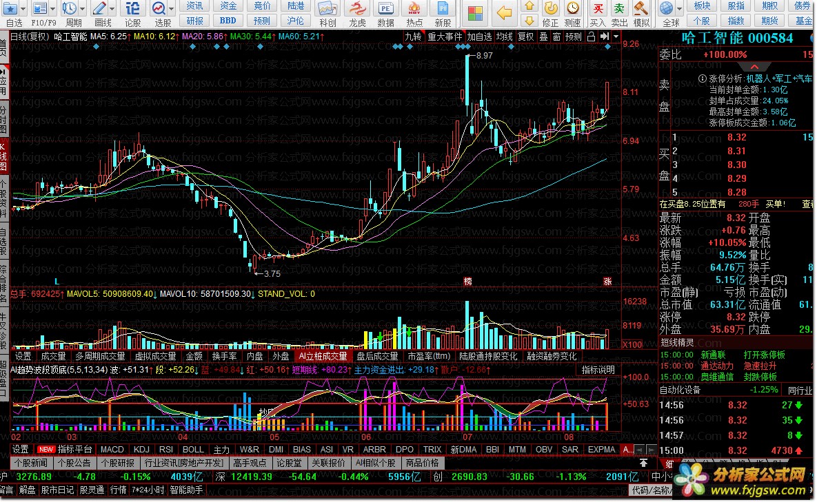Expand the 周期 period dropdown arrow
This screenshot has height=502, width=817.
point(82,8)
